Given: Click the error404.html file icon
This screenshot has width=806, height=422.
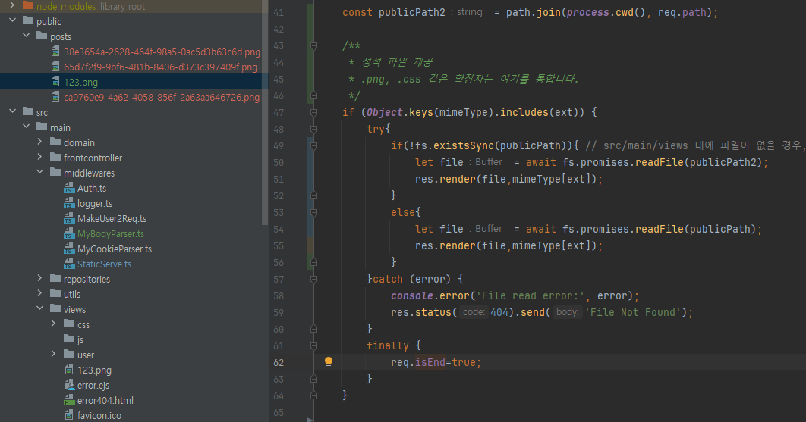Looking at the screenshot, I should pyautogui.click(x=69, y=401).
